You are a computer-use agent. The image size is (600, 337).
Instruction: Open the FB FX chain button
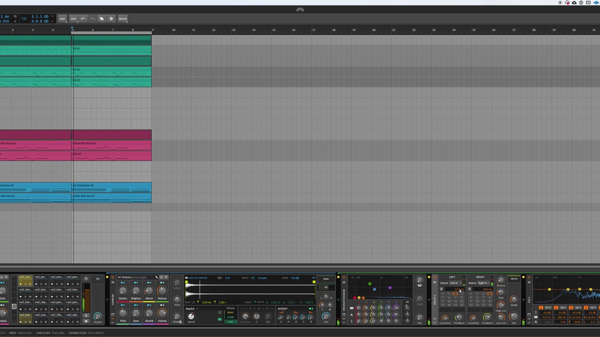(x=514, y=279)
